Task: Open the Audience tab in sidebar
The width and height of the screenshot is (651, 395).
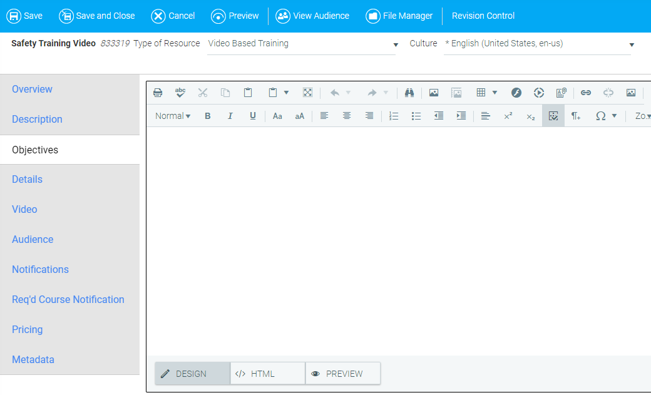Action: [33, 239]
